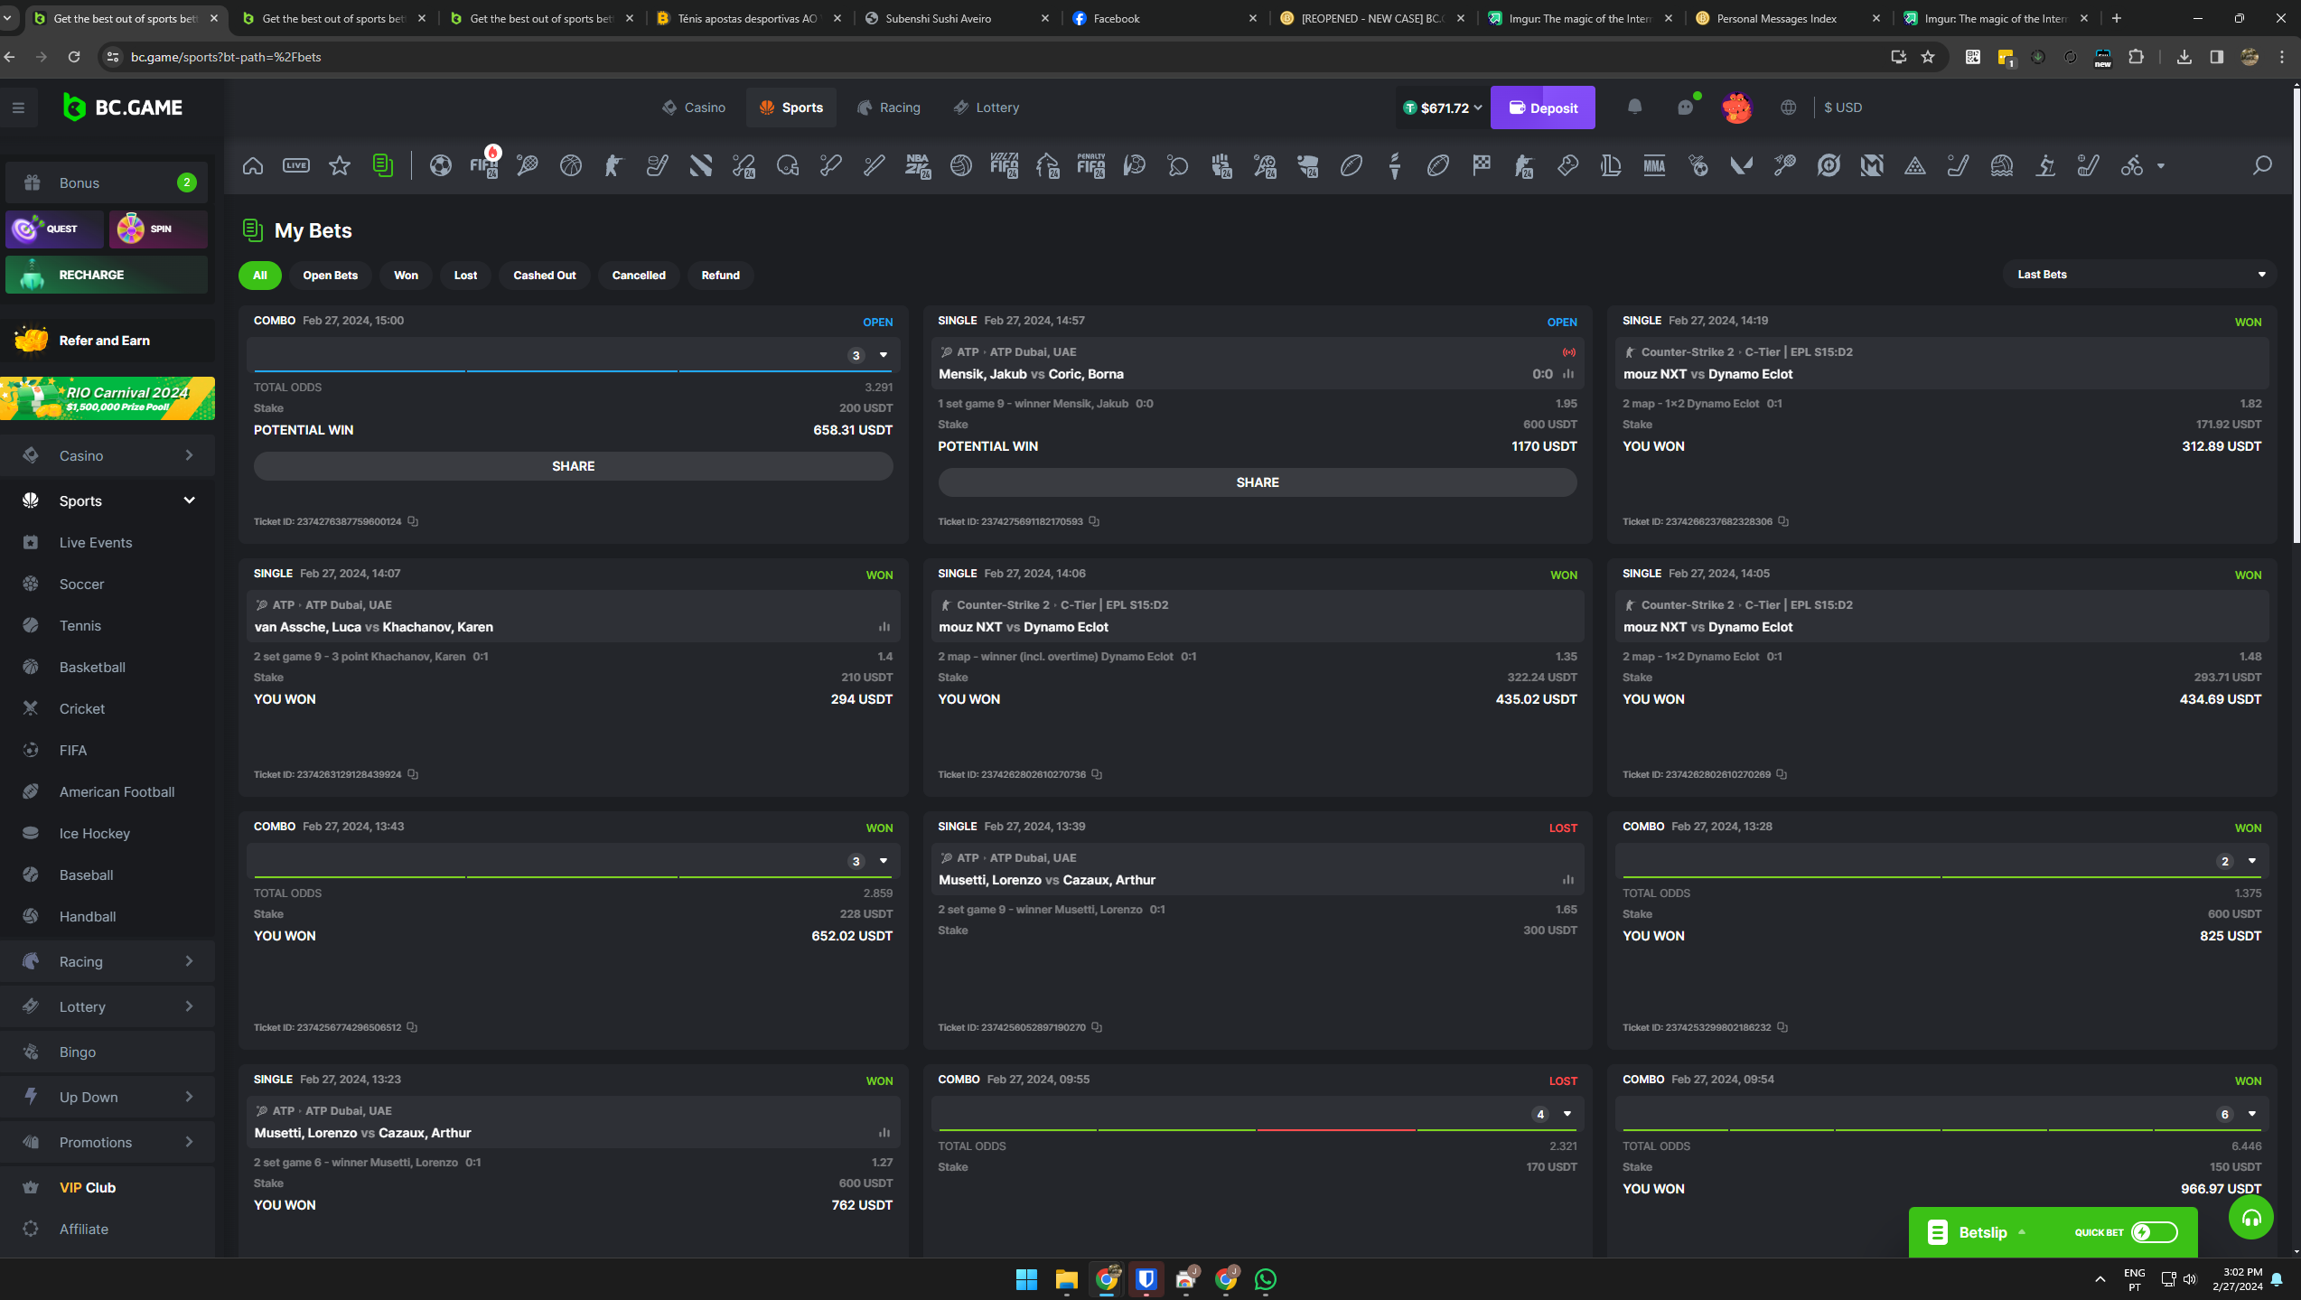Select the Valorant sport icon

[1742, 165]
